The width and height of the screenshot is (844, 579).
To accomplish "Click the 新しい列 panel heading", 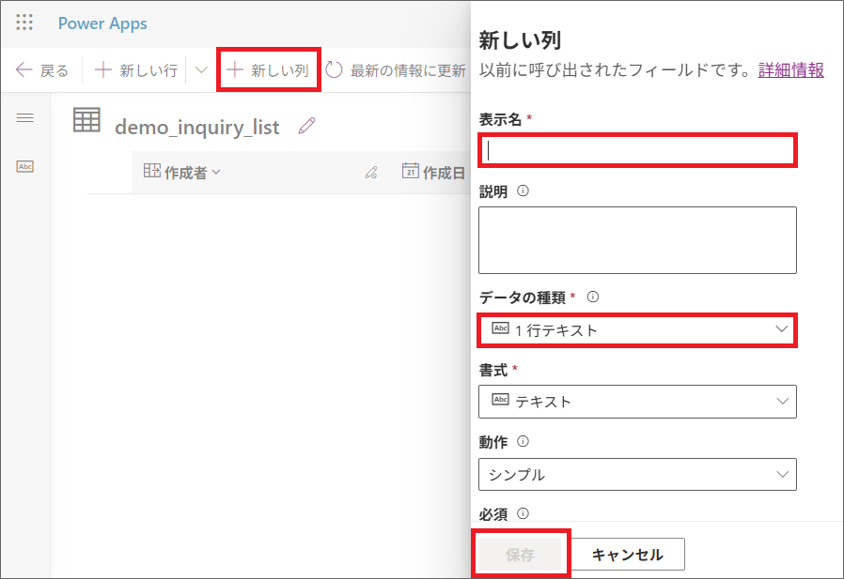I will (520, 40).
